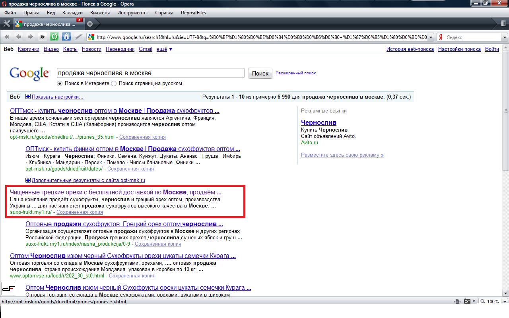
Task: Open the 'Чищенные грецкие орехи' result
Action: tap(116, 192)
